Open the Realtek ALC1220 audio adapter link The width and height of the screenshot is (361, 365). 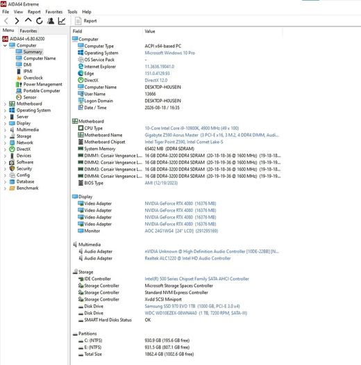(x=187, y=259)
